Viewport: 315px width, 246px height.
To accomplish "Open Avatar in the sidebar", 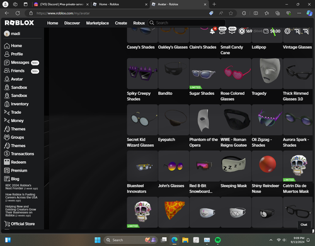I will coord(13,79).
